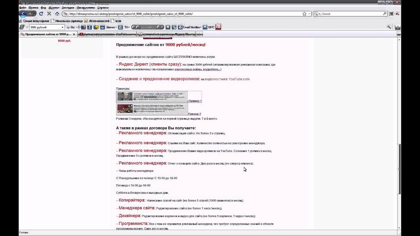Click the magnifier icon in the search box

click(385, 14)
